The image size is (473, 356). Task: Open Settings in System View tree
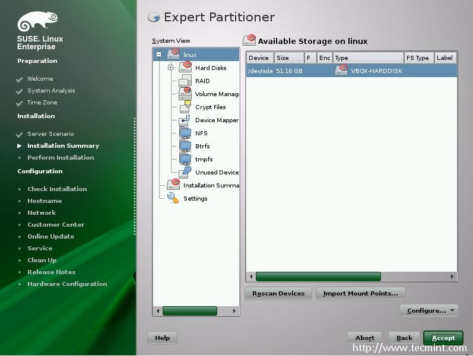pos(195,199)
